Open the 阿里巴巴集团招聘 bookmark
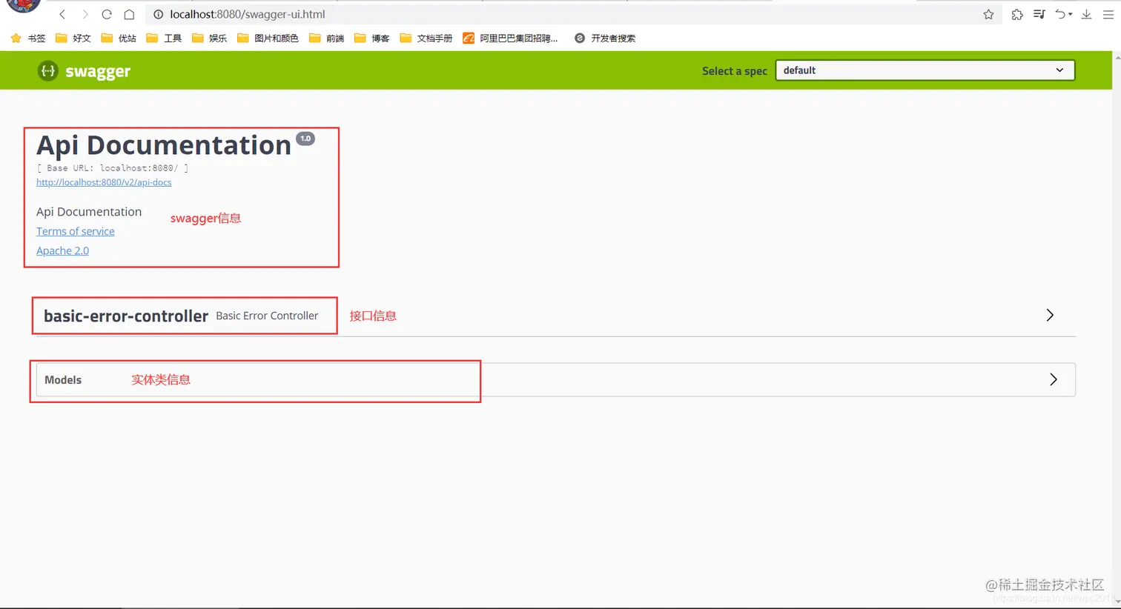The image size is (1121, 609). [x=510, y=38]
